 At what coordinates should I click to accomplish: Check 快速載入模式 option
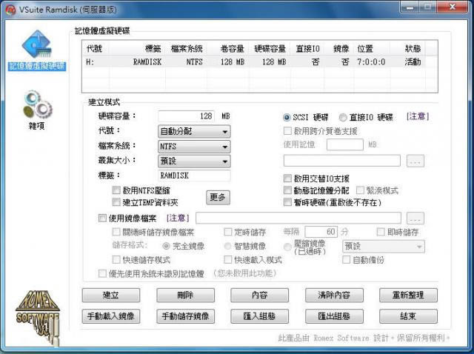pos(227,259)
